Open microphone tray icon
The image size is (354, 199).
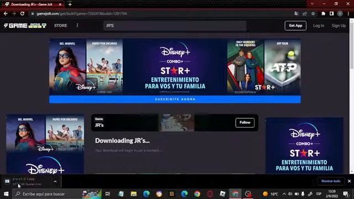tap(303, 194)
